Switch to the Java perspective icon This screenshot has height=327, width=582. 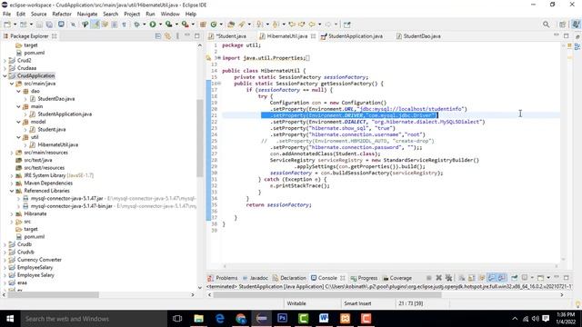pyautogui.click(x=576, y=25)
